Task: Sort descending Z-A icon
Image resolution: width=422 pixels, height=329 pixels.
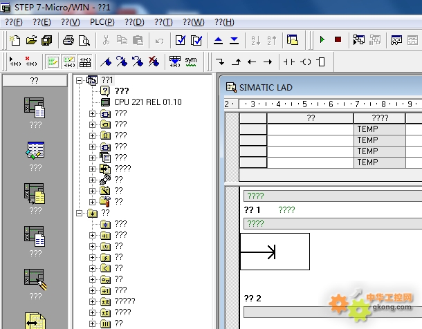Action: [272, 40]
